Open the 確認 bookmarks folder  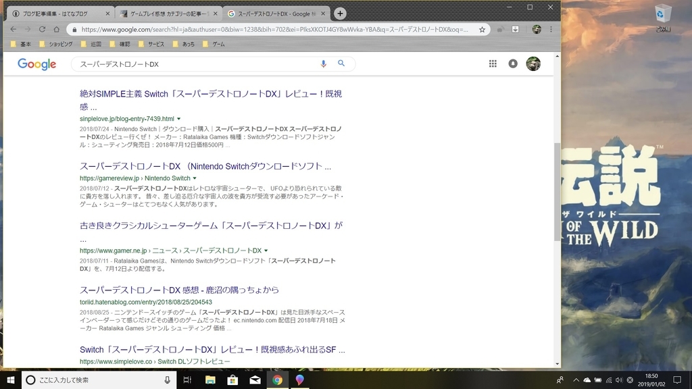pos(120,44)
